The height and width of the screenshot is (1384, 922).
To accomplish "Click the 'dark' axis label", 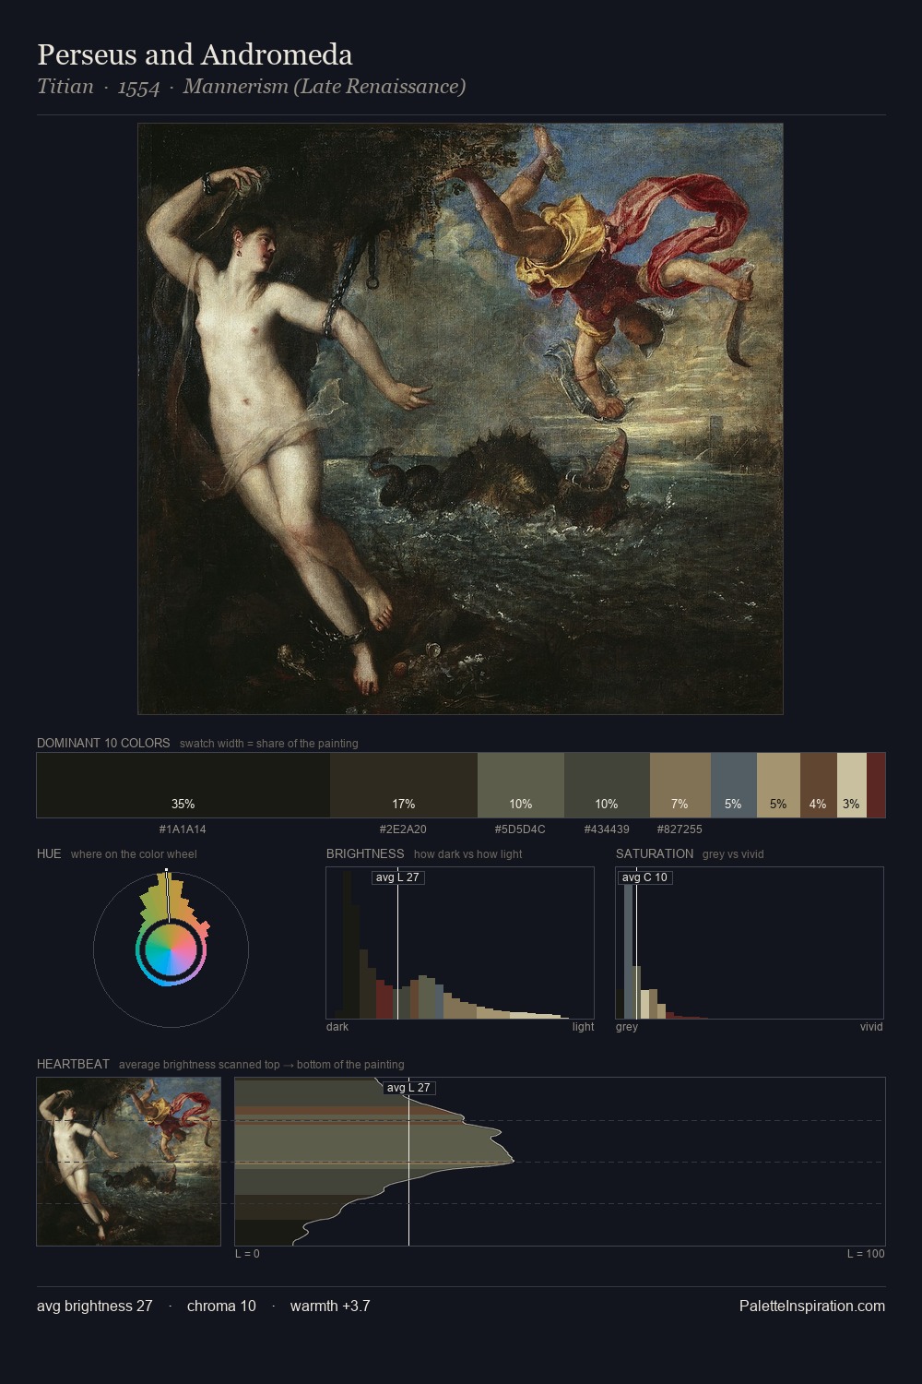I will pyautogui.click(x=337, y=1027).
